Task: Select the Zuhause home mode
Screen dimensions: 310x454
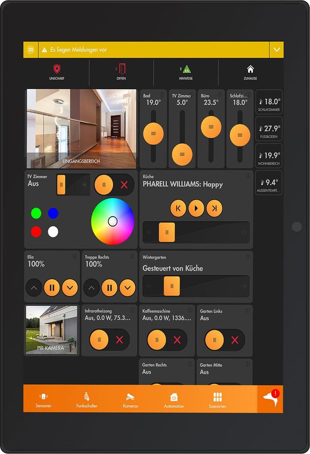Action: [250, 72]
